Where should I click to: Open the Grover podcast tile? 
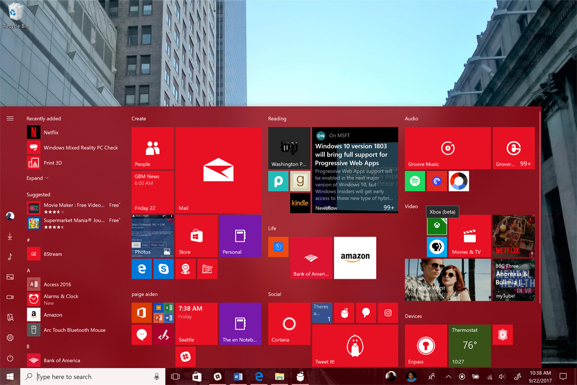coord(514,148)
